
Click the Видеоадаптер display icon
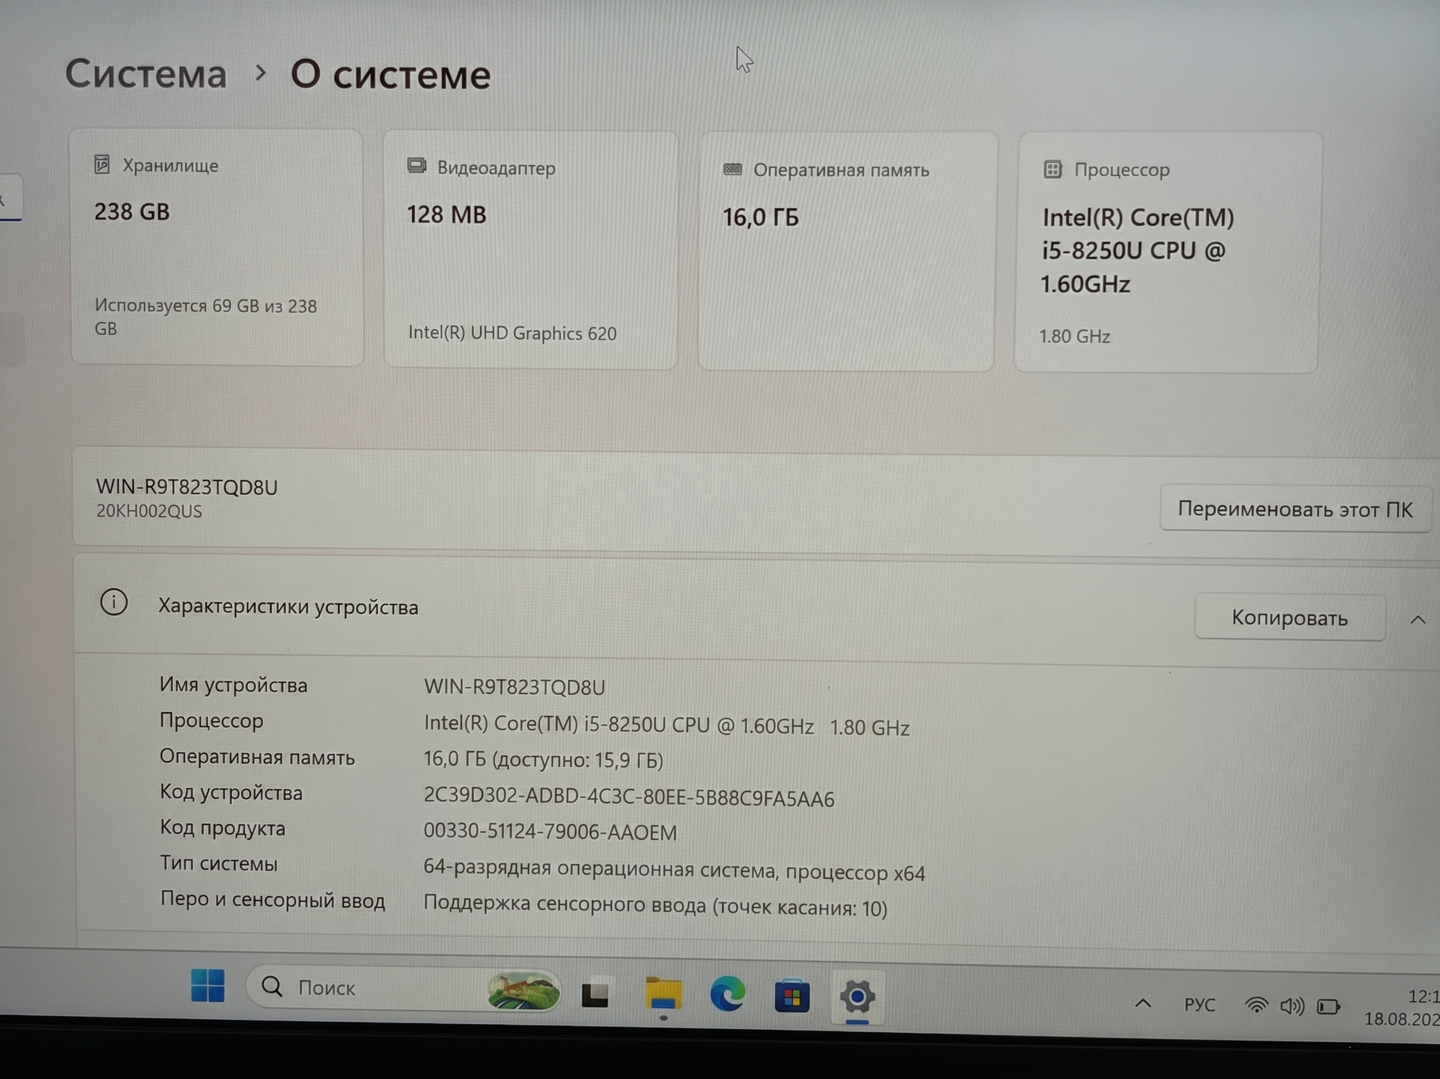click(417, 166)
